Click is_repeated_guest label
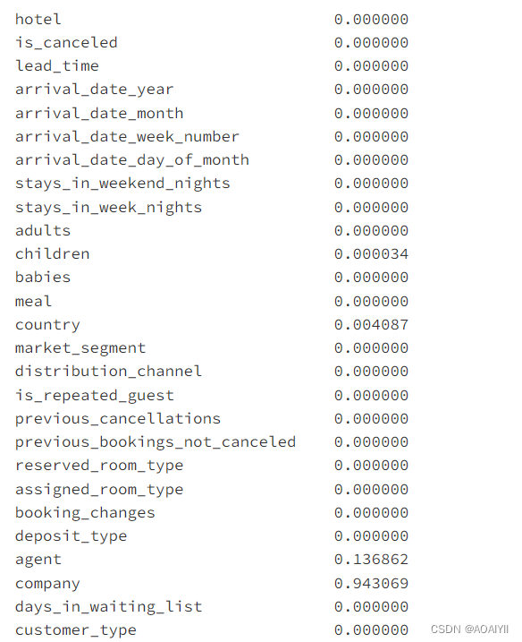This screenshot has height=642, width=522. pos(95,396)
